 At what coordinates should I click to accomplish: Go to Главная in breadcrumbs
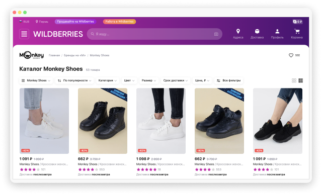point(54,55)
